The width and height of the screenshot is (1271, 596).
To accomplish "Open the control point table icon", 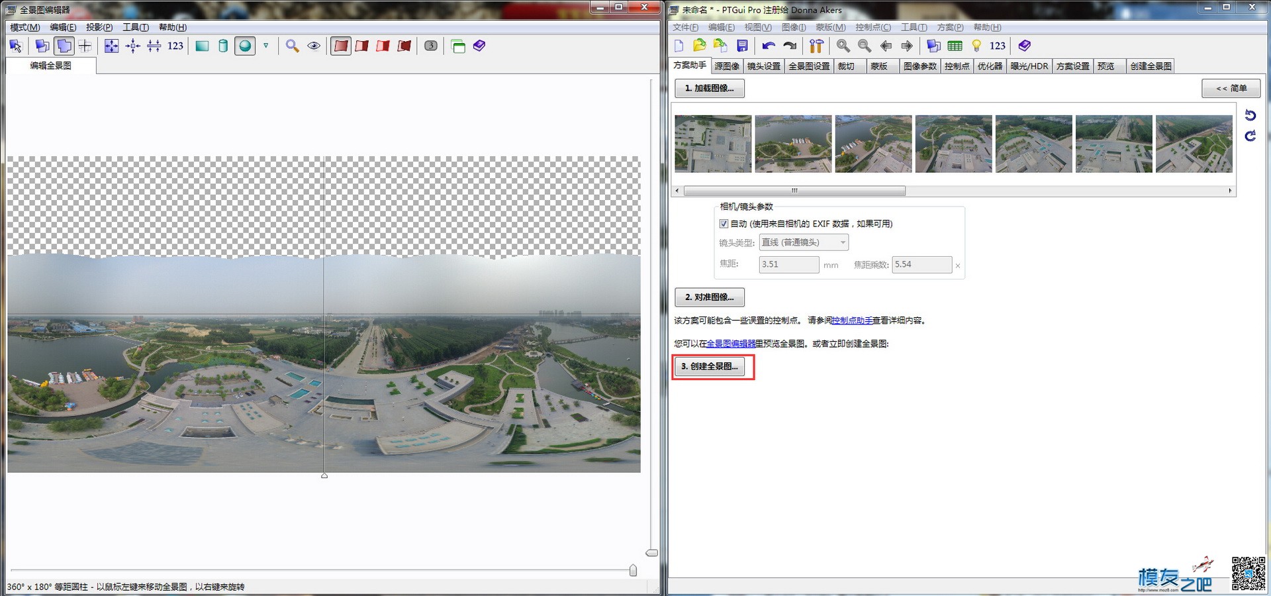I will coord(955,46).
